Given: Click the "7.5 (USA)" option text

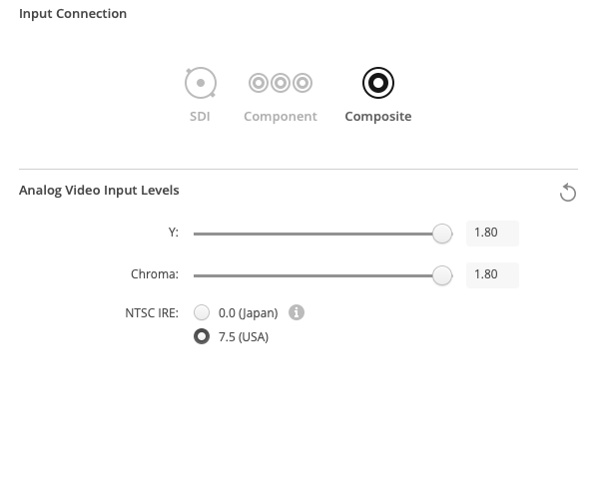Looking at the screenshot, I should point(244,337).
